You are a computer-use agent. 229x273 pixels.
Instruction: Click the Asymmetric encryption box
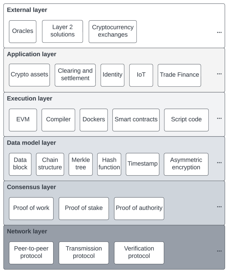[186, 164]
